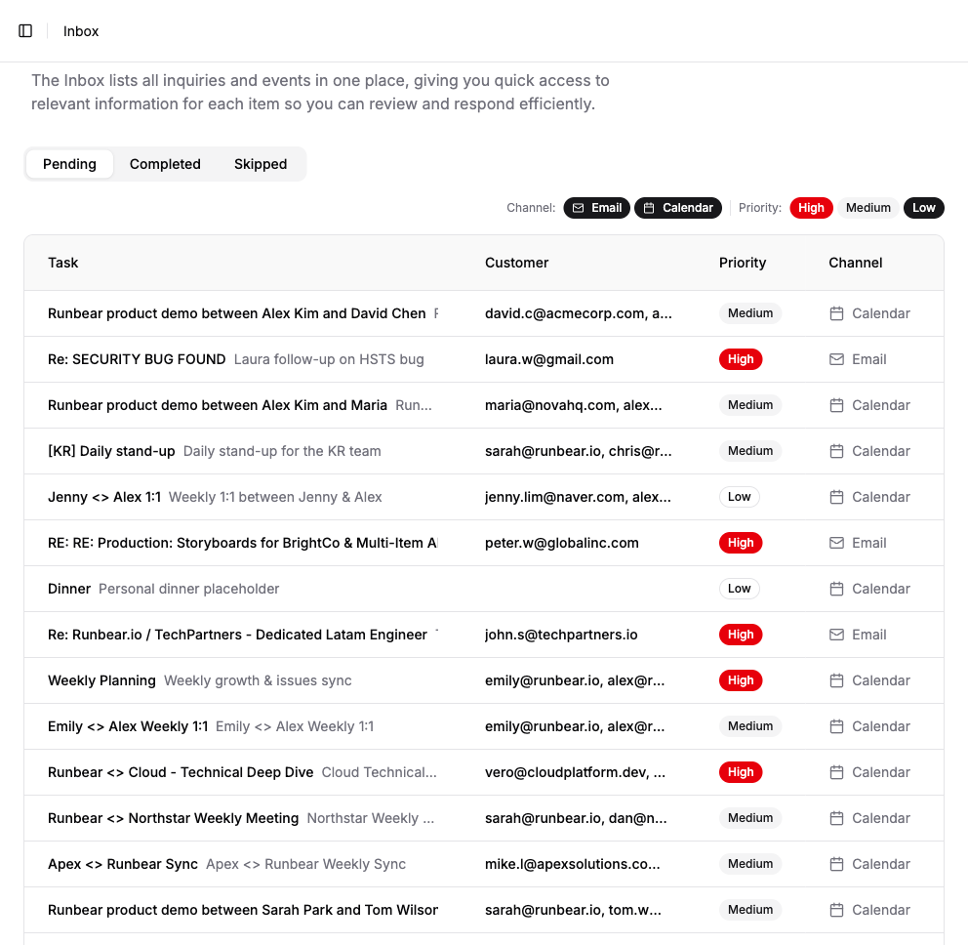Disable the Medium priority filter chip
968x945 pixels.
coord(867,208)
